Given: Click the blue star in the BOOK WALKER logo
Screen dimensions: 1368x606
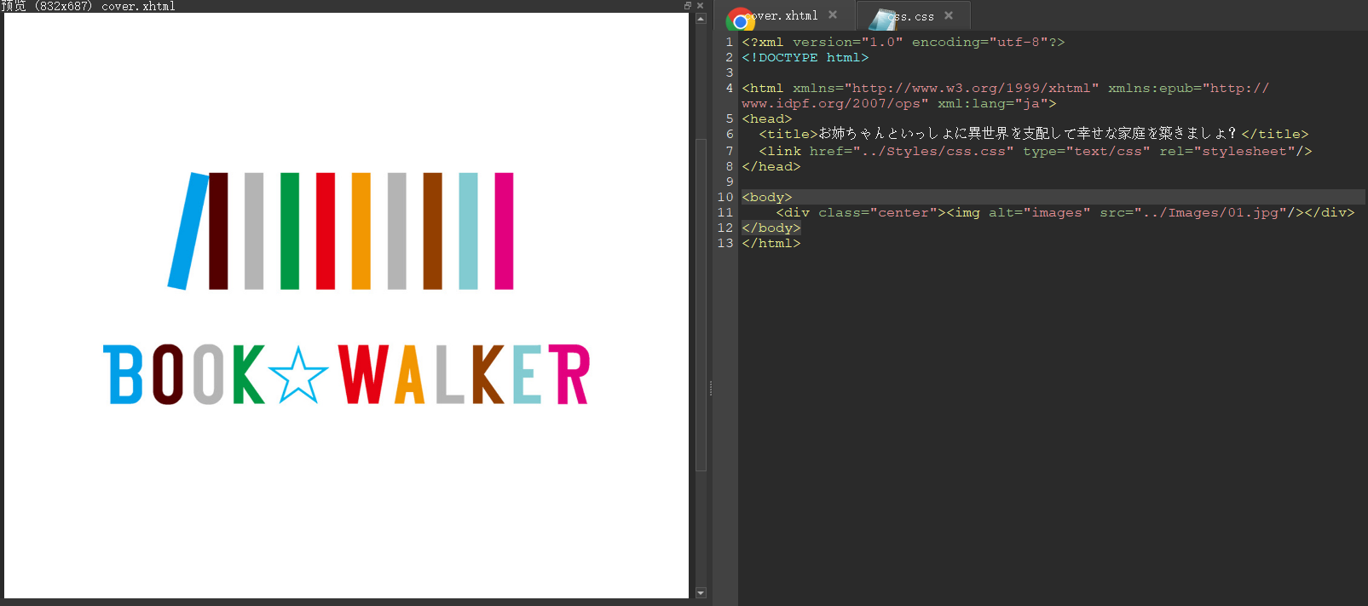Looking at the screenshot, I should [x=297, y=375].
